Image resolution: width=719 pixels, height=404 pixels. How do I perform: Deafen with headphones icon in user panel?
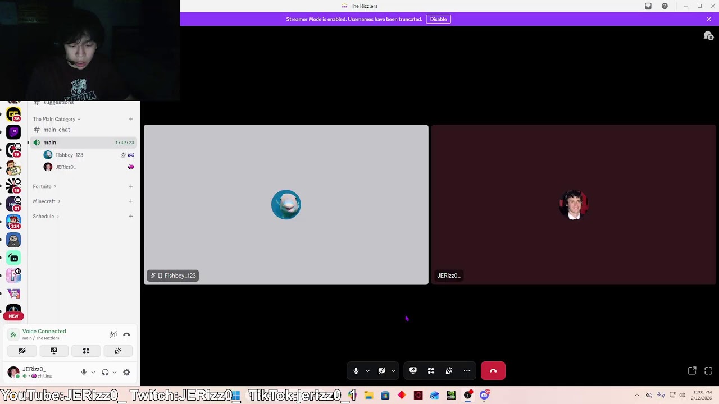click(x=105, y=372)
